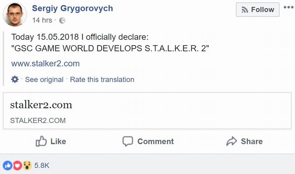Select See original translation link
295x174 pixels.
[x=44, y=80]
